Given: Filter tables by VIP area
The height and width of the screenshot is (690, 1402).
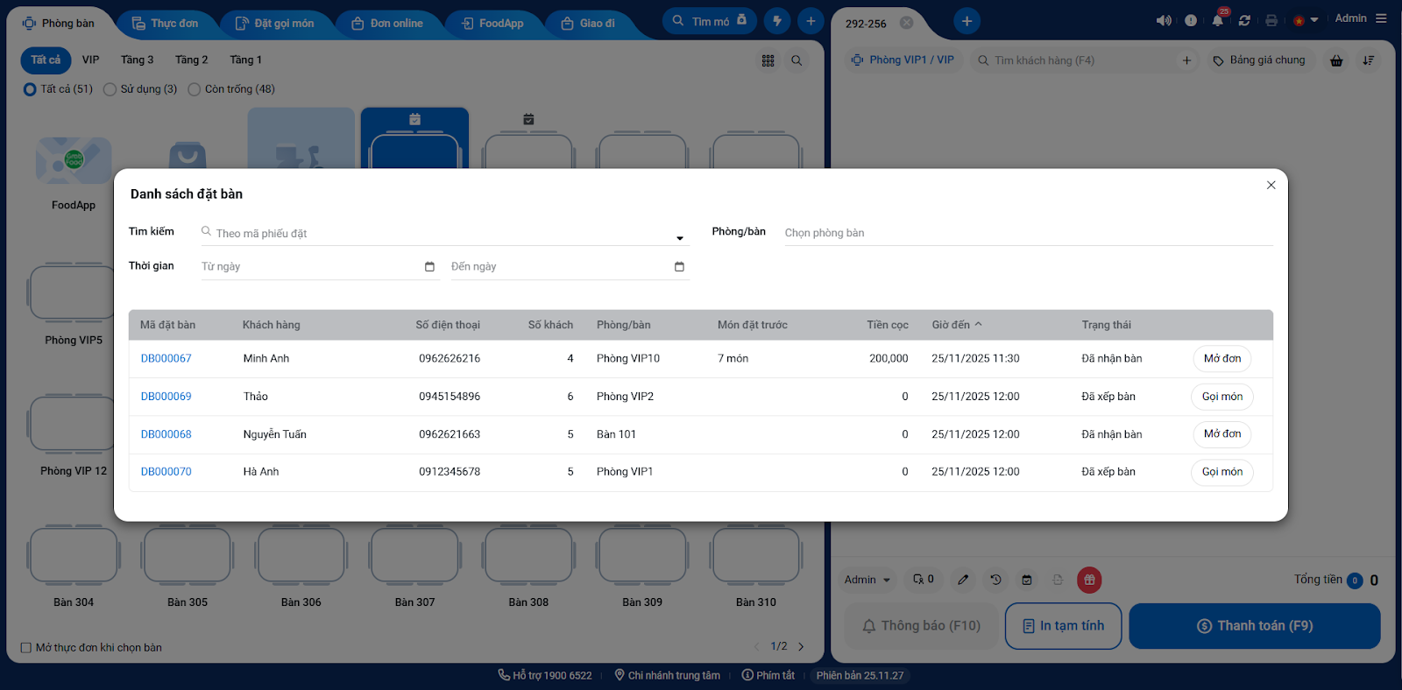Looking at the screenshot, I should click(91, 60).
